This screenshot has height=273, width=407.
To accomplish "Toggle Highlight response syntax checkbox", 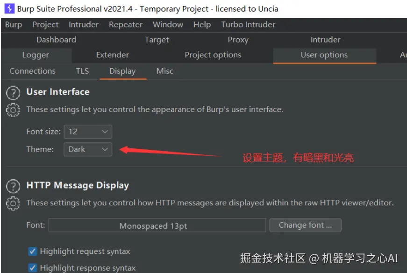I will click(32, 268).
